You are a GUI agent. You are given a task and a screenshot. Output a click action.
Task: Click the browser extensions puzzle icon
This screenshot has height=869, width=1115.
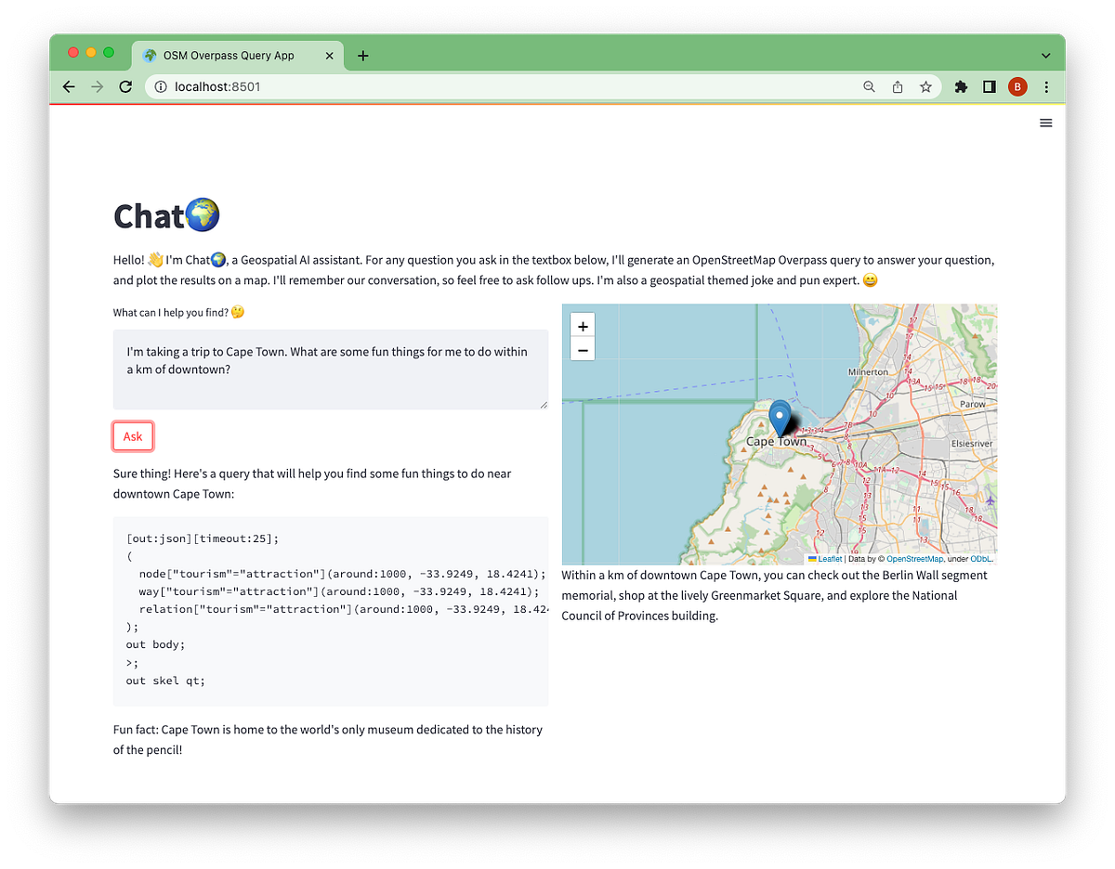click(x=961, y=86)
